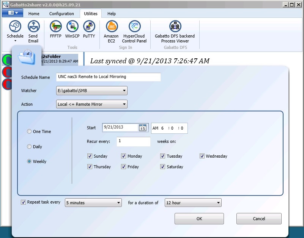Open the 5 minutes repeat interval dropdown
The width and height of the screenshot is (304, 238).
pos(93,203)
